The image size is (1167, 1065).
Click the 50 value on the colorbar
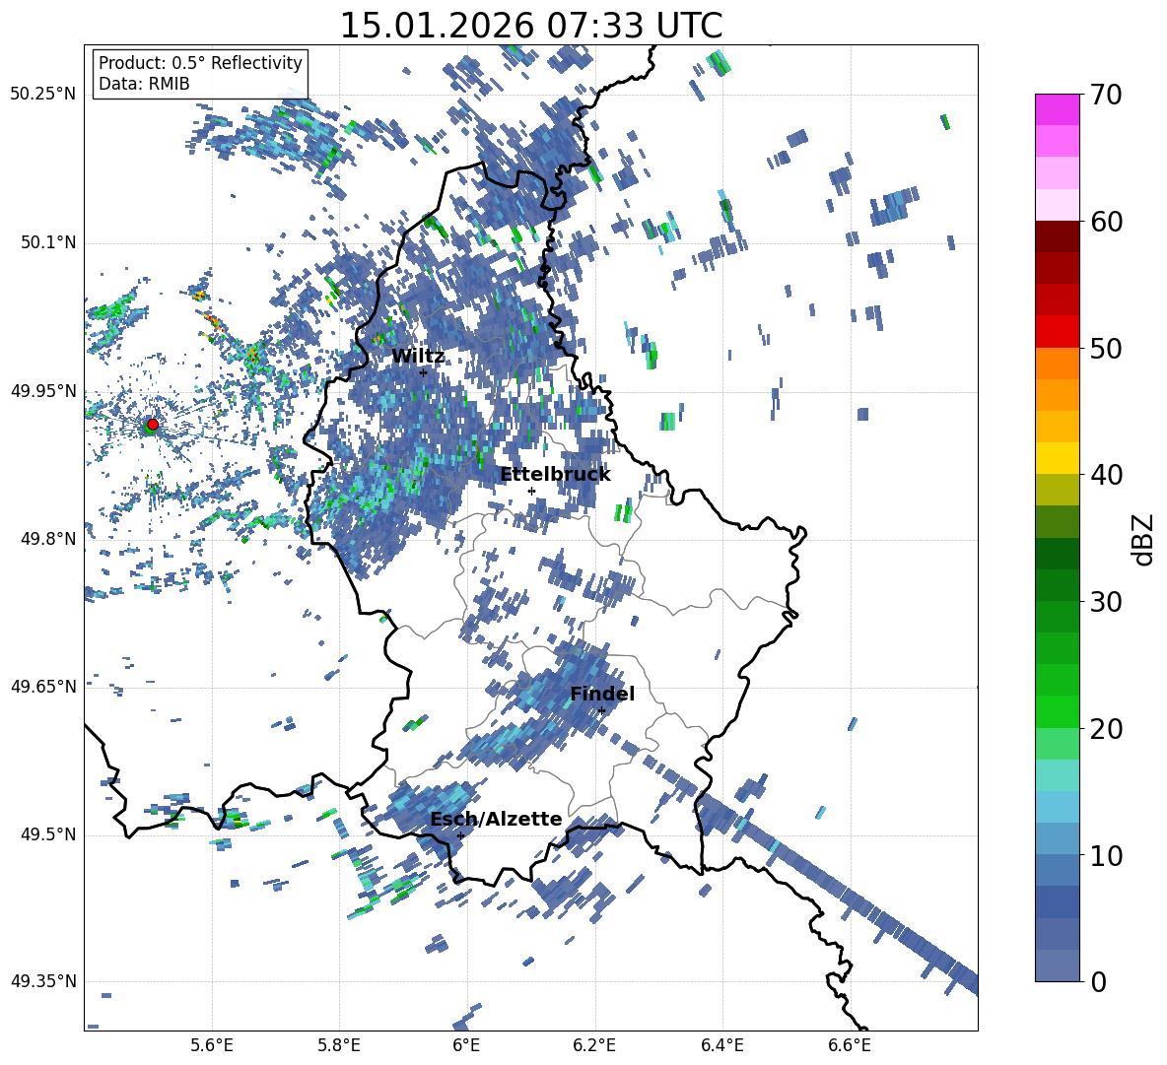(x=1106, y=349)
